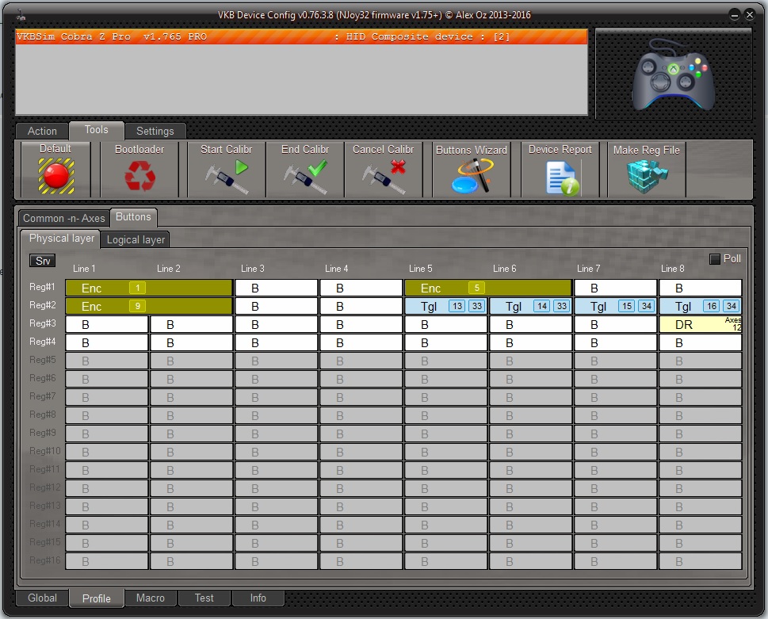
Task: Click the gamepad controller image
Action: (674, 75)
